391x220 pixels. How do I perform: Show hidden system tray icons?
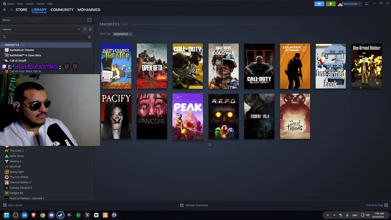click(327, 215)
